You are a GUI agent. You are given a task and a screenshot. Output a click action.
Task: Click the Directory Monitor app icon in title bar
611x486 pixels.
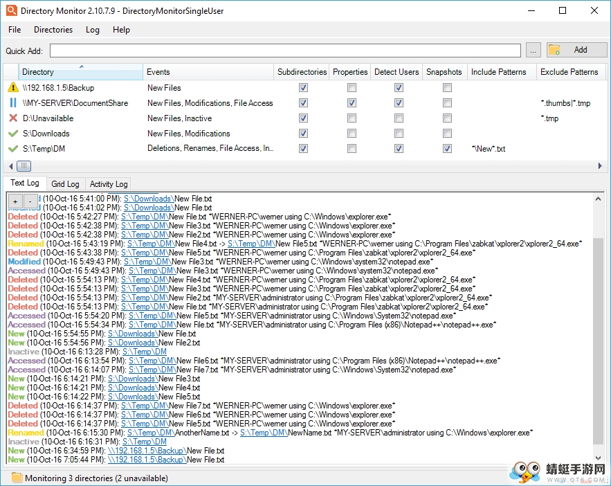click(x=11, y=10)
